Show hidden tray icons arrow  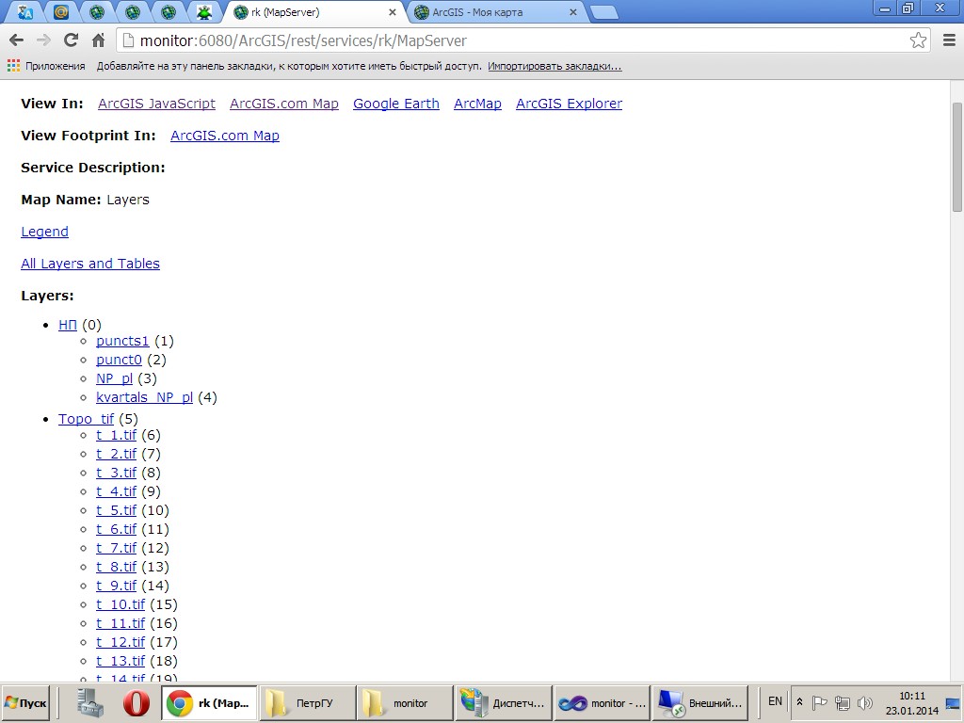[800, 702]
